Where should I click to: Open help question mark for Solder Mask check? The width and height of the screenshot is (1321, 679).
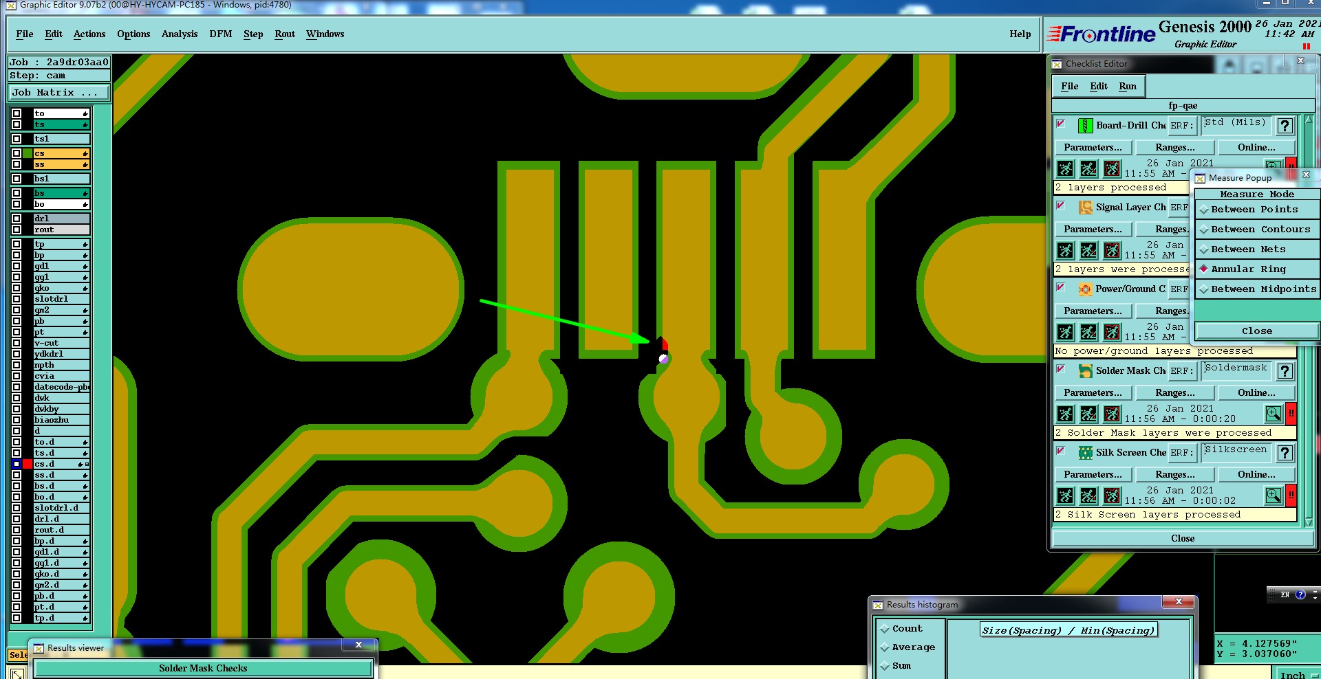(1284, 371)
